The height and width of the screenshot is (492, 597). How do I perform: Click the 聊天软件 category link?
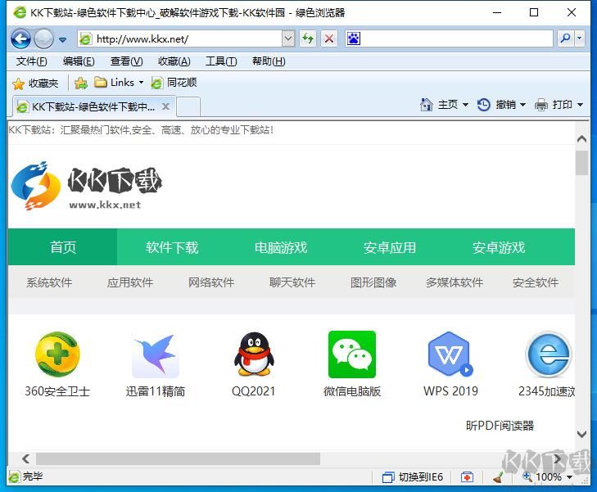[x=292, y=282]
